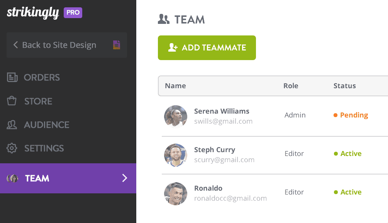Click the Store shopping bag icon
388x223 pixels.
pos(12,101)
